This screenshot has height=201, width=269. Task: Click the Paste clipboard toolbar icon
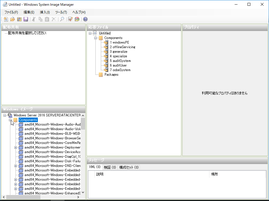coord(47,19)
